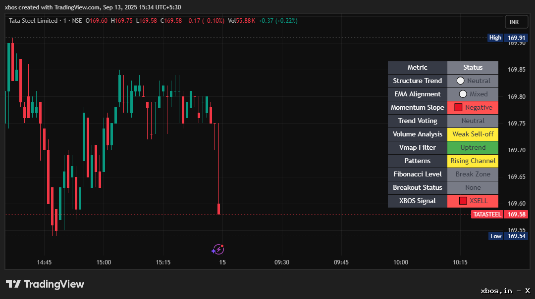The height and width of the screenshot is (299, 535).
Task: Open the INR currency selector
Action: tap(514, 22)
